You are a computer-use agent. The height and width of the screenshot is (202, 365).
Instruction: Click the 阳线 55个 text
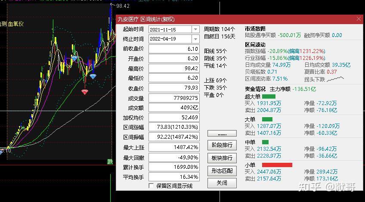coord(215,51)
